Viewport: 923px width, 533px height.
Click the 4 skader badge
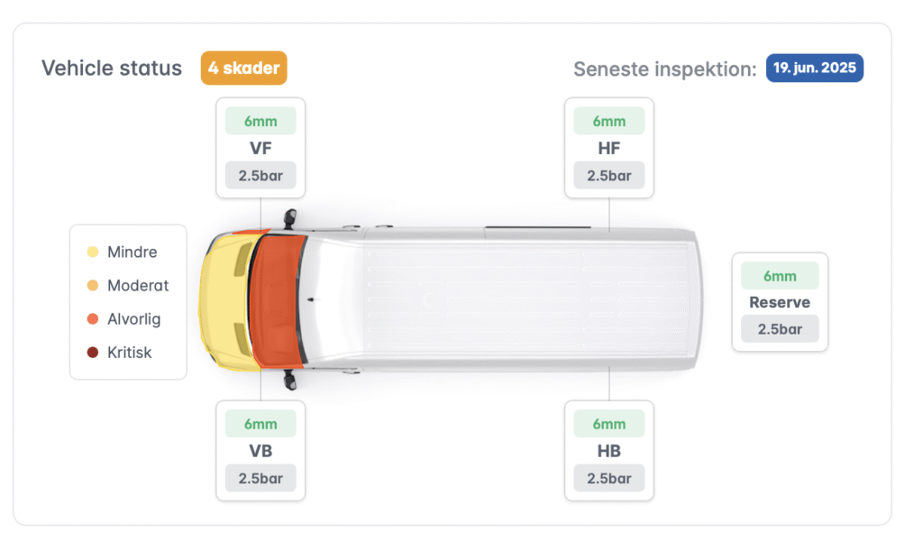243,68
